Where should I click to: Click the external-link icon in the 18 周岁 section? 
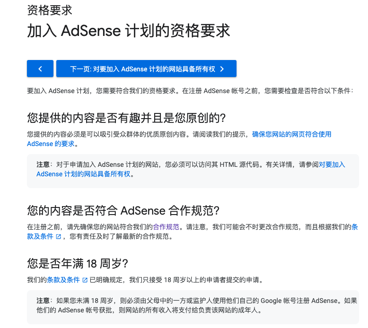(x=85, y=280)
